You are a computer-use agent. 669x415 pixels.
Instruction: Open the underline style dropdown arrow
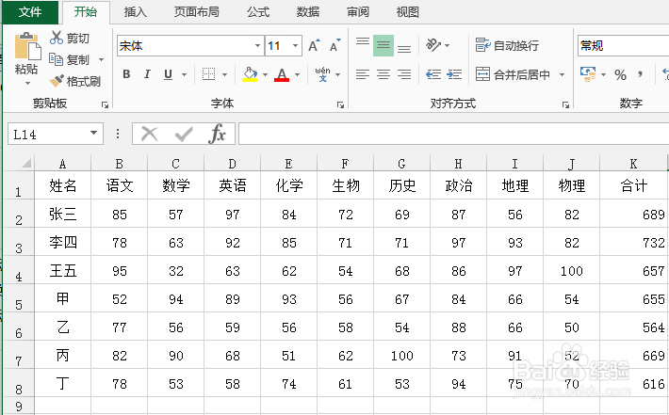pyautogui.click(x=185, y=75)
